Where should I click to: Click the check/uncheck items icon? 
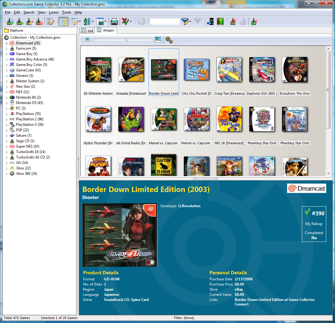coord(126,21)
